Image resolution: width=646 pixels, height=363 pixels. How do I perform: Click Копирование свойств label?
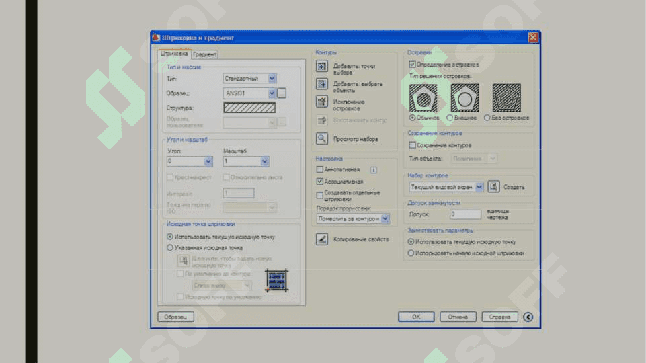point(361,239)
